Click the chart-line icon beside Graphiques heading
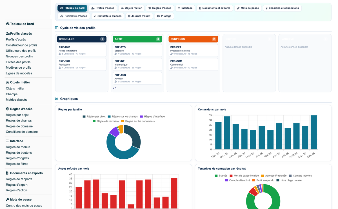Image resolution: width=338 pixels, height=209 pixels. click(57, 99)
